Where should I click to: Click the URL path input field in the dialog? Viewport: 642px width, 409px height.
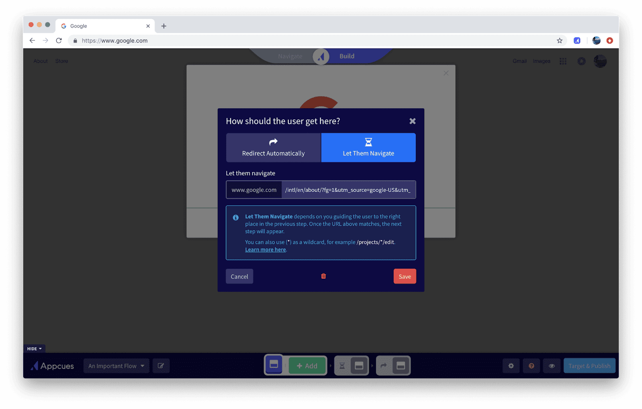click(x=348, y=190)
